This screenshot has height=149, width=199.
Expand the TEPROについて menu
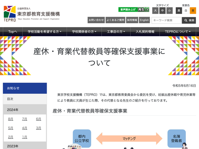pos(178,31)
